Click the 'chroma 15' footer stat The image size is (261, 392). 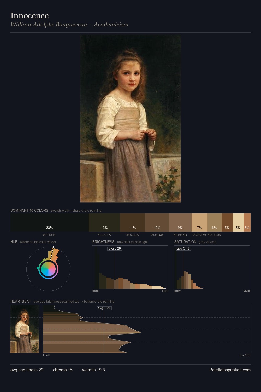(x=63, y=370)
